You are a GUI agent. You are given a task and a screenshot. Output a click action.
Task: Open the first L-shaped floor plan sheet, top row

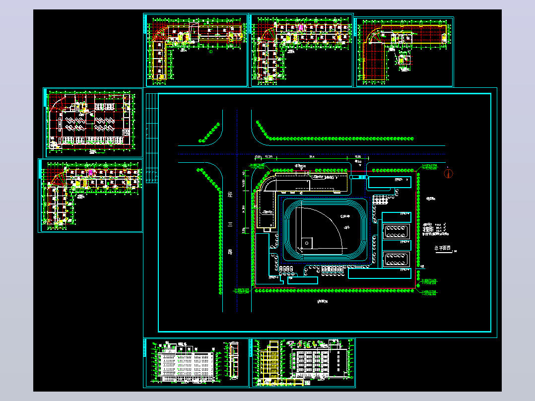tap(196, 51)
